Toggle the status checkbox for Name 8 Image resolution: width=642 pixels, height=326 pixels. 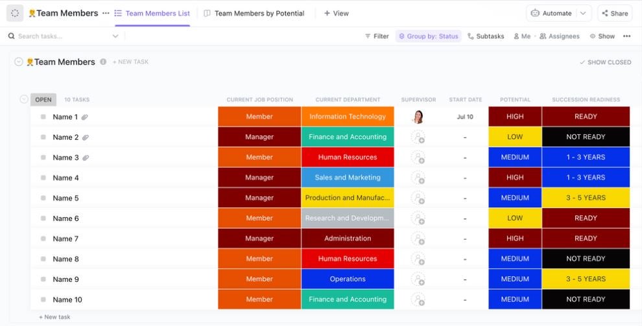(43, 259)
